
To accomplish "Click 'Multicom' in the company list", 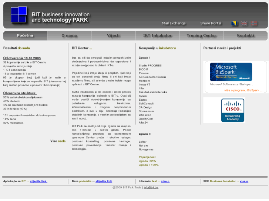I will tap(144, 81).
